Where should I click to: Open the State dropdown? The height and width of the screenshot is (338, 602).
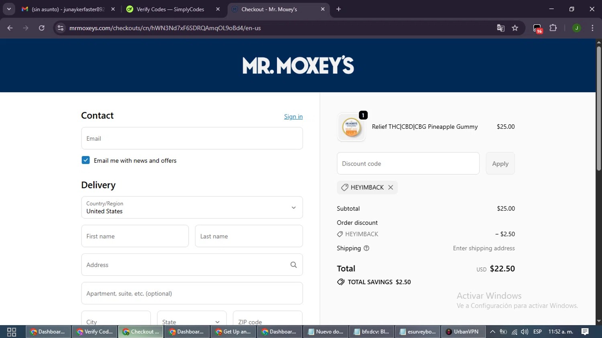(x=192, y=318)
